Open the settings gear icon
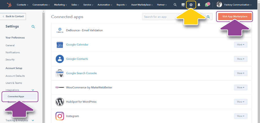The width and height of the screenshot is (260, 123). click(x=191, y=5)
